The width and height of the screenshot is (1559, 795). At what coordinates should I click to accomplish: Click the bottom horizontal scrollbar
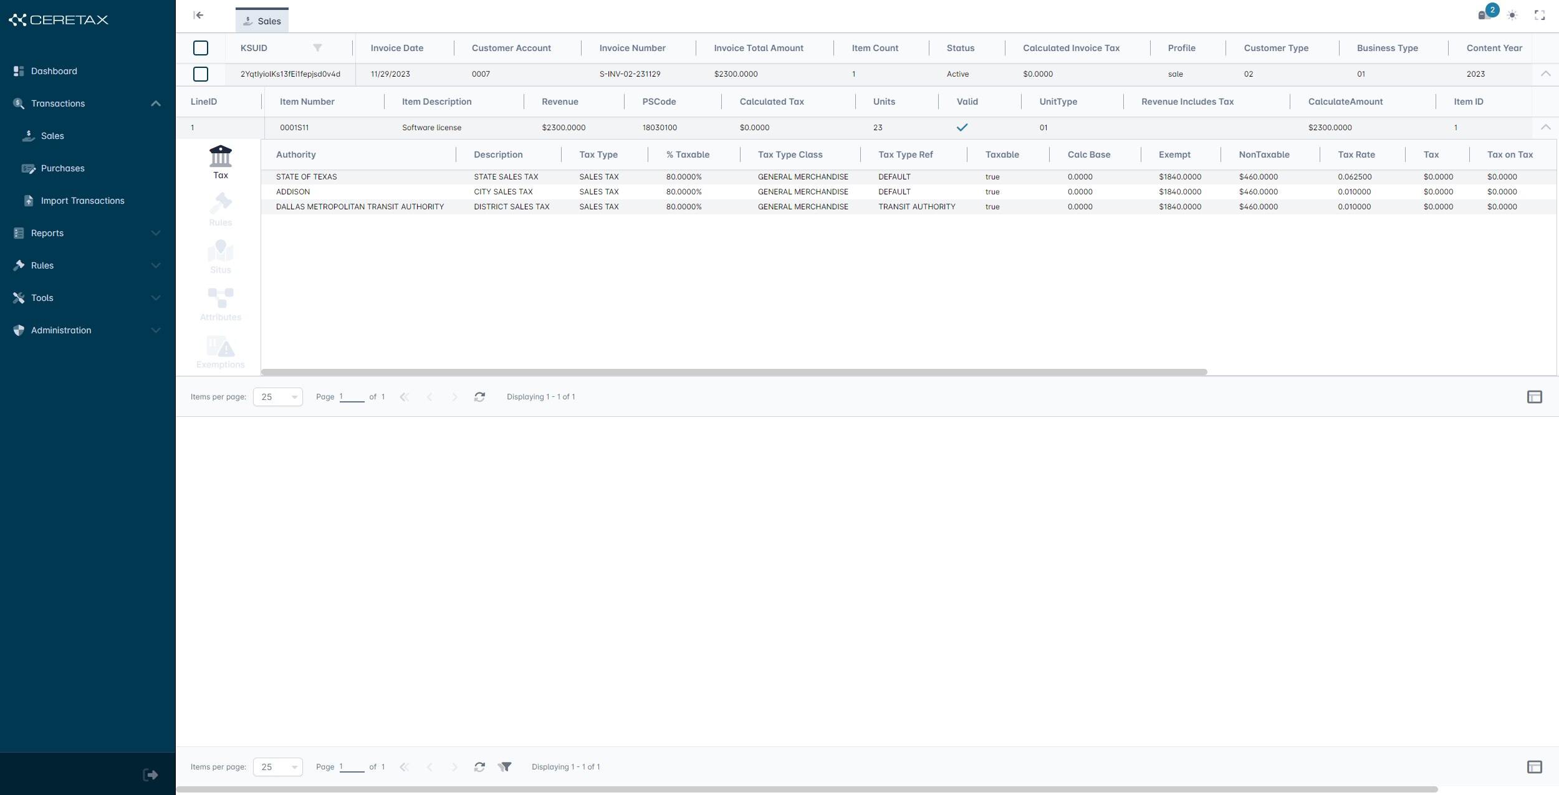807,789
